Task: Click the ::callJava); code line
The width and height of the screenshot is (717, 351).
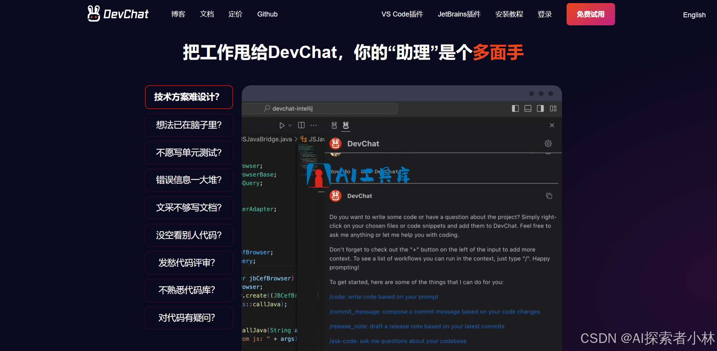Action: 264,305
